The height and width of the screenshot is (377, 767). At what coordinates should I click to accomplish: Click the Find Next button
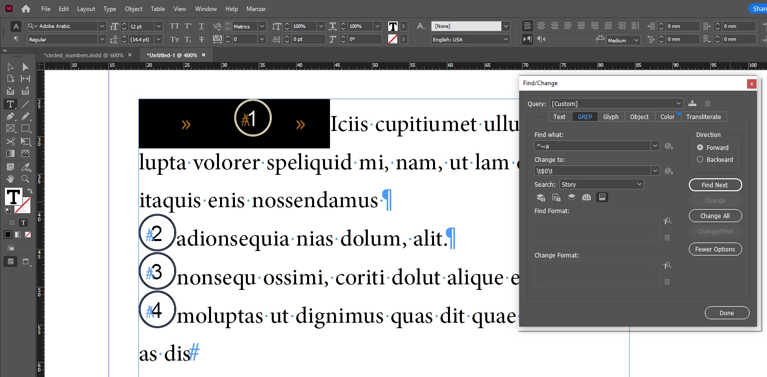[x=715, y=185]
